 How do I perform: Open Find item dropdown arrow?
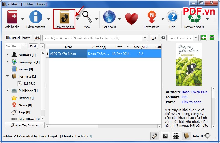pos(24,46)
